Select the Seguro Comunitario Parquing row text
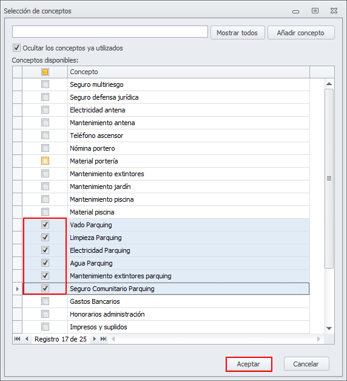Viewport: 347px width, 381px height. 112,289
